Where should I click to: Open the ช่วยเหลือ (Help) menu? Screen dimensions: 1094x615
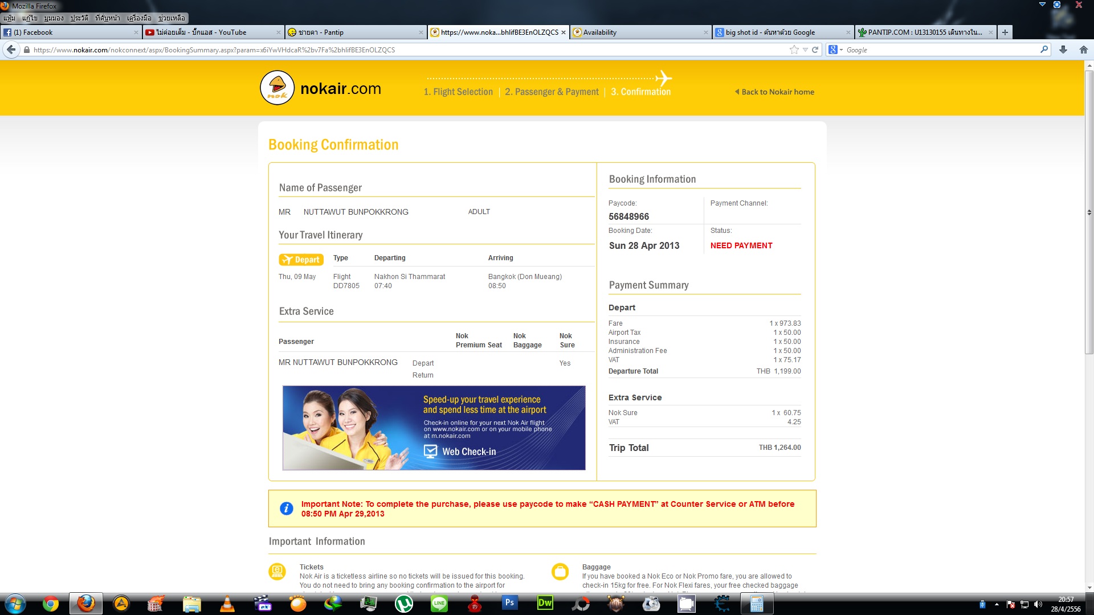point(172,18)
